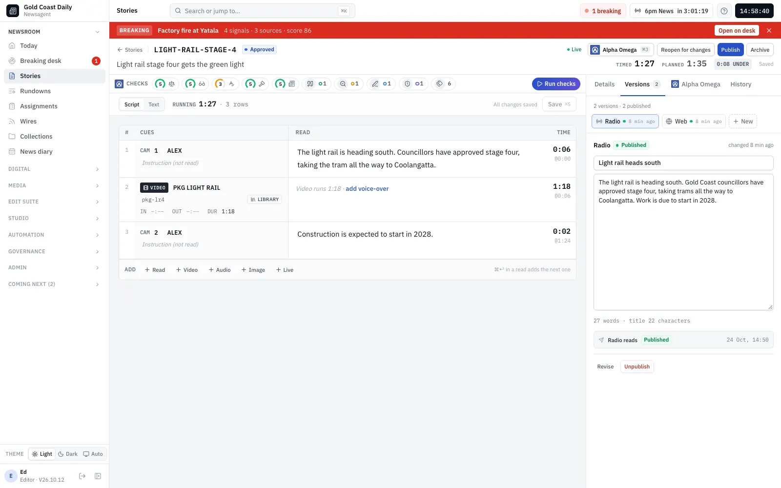Open the News diary sidebar item
Image resolution: width=781 pixels, height=488 pixels.
(x=55, y=152)
